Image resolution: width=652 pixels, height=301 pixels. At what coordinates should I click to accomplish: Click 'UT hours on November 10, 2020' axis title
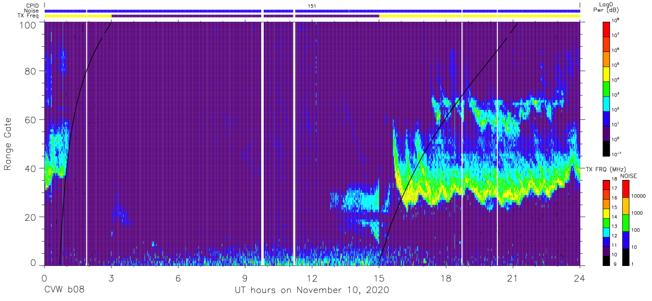(312, 290)
